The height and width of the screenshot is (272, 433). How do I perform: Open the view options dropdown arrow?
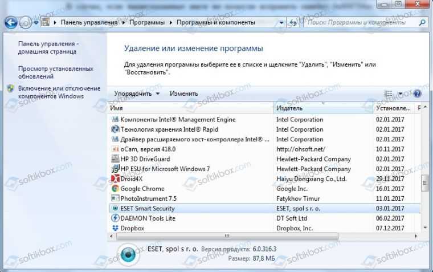point(401,94)
